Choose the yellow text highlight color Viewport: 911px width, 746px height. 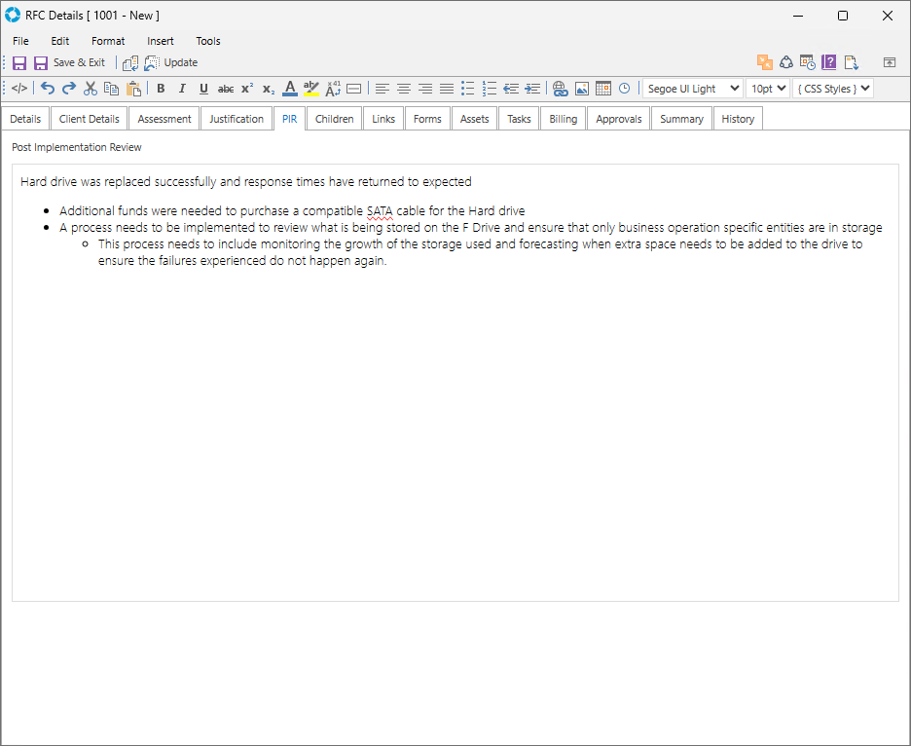[x=311, y=89]
